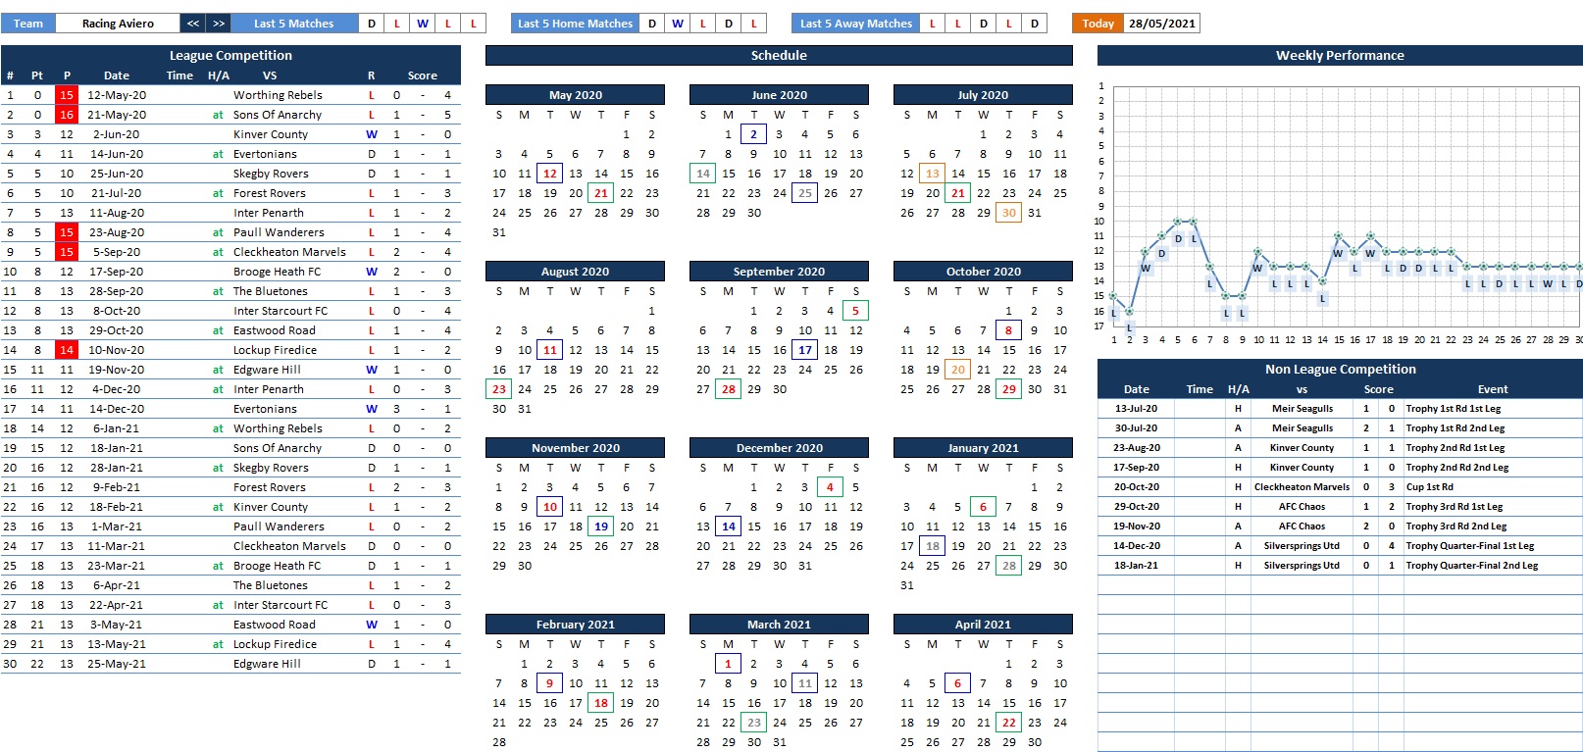The width and height of the screenshot is (1583, 752).
Task: Click the orange Today label
Action: (1098, 24)
